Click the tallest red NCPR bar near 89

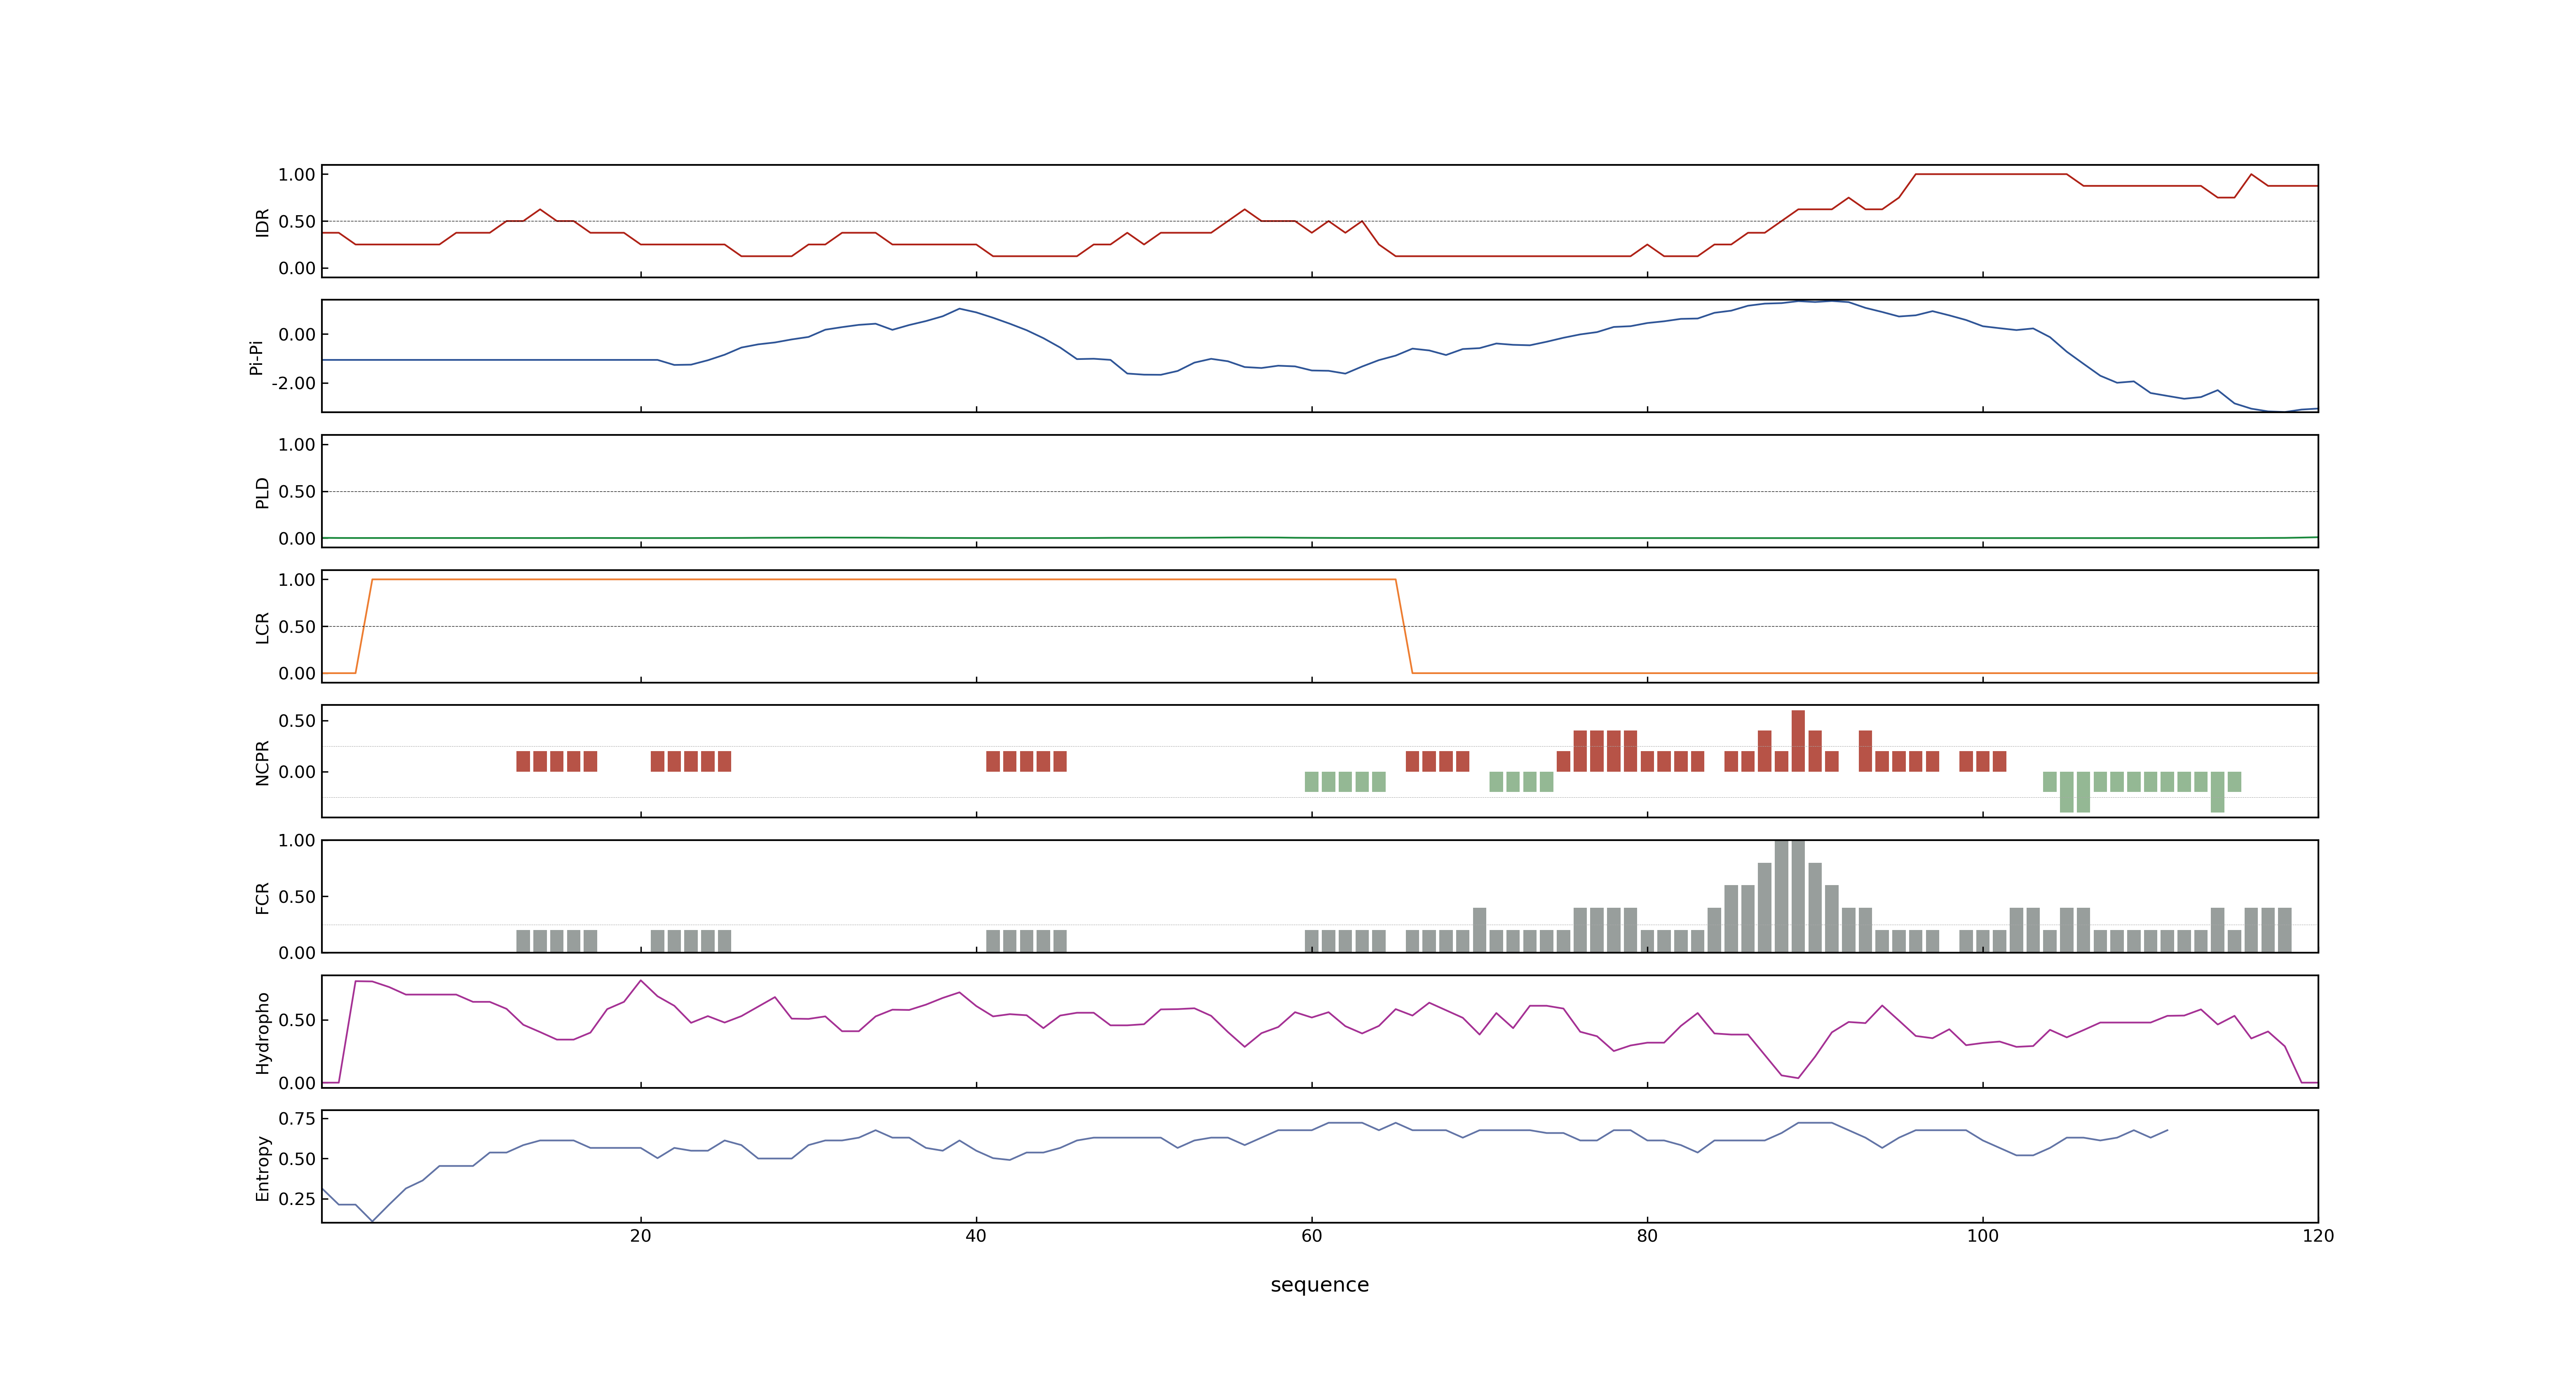point(1798,741)
